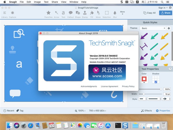Open the Window menu in the menu bar
Viewport: 173px width, 130px height.
(74, 2)
